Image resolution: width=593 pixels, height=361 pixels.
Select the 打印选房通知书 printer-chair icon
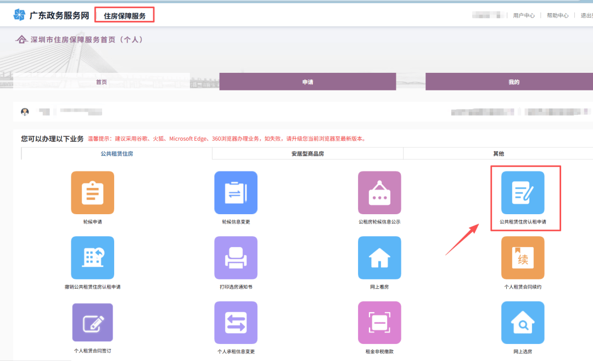(236, 257)
